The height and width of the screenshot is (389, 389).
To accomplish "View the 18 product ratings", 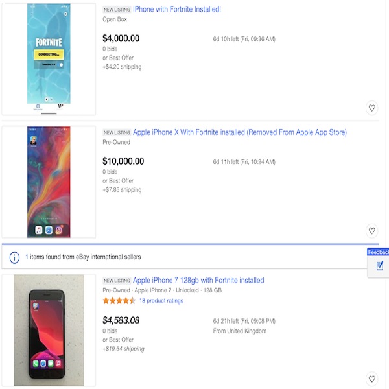I will point(161,301).
